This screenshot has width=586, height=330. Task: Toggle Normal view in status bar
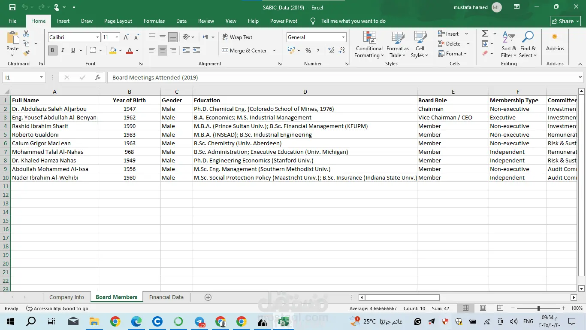(x=466, y=308)
